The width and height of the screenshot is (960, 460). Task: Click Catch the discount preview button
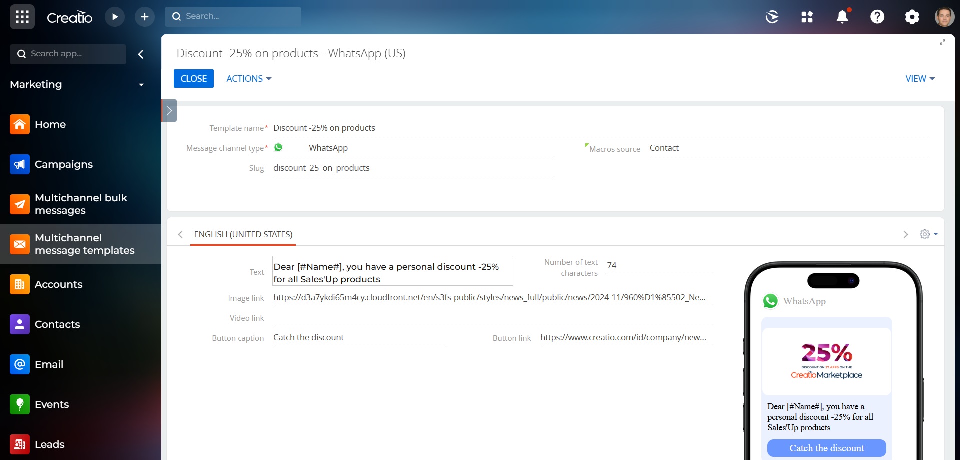(826, 448)
